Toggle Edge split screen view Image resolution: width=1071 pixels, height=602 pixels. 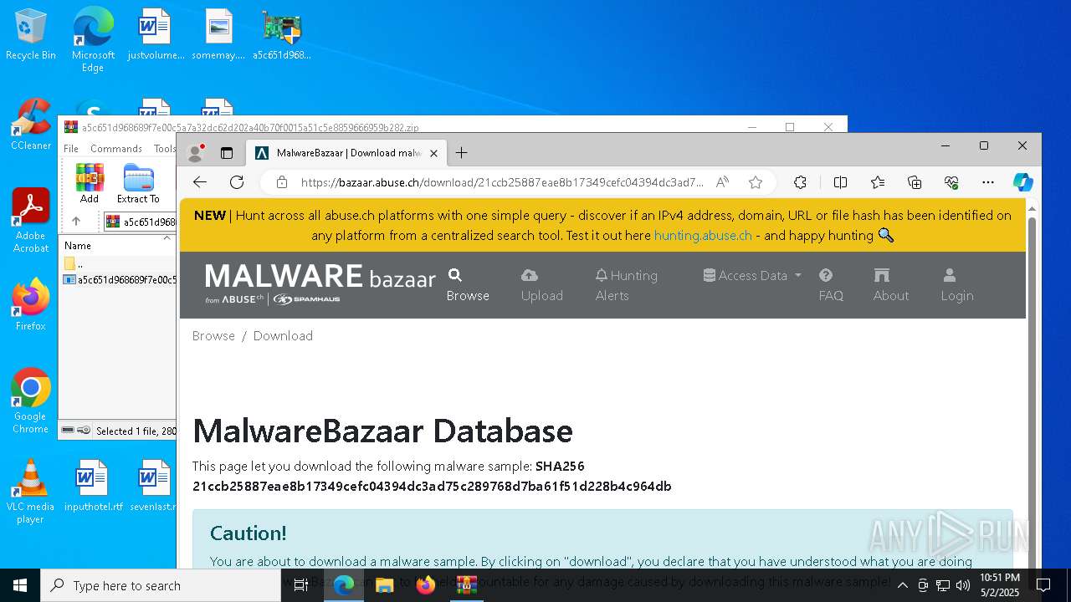(x=841, y=182)
